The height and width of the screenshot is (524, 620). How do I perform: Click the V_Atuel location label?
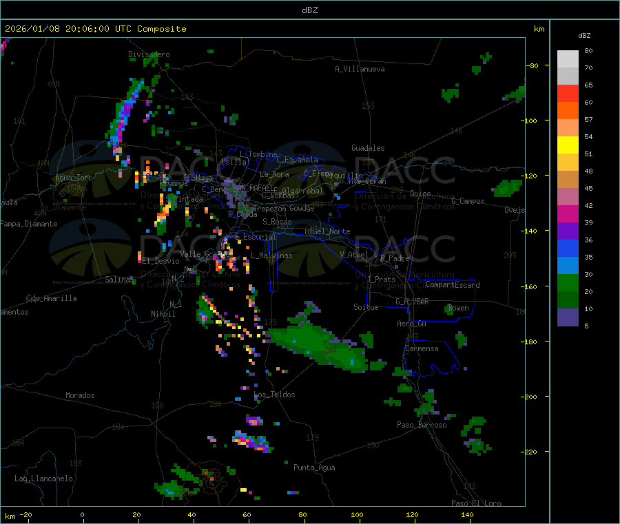(x=354, y=255)
